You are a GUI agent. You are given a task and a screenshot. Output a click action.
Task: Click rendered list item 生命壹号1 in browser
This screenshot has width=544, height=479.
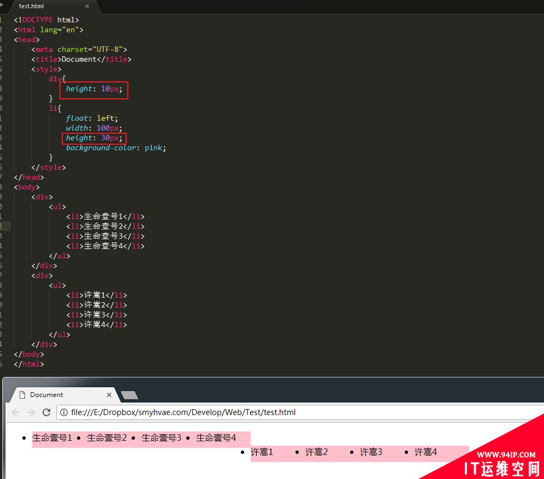pos(52,438)
